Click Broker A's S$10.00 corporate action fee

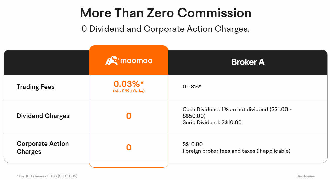[x=193, y=144]
